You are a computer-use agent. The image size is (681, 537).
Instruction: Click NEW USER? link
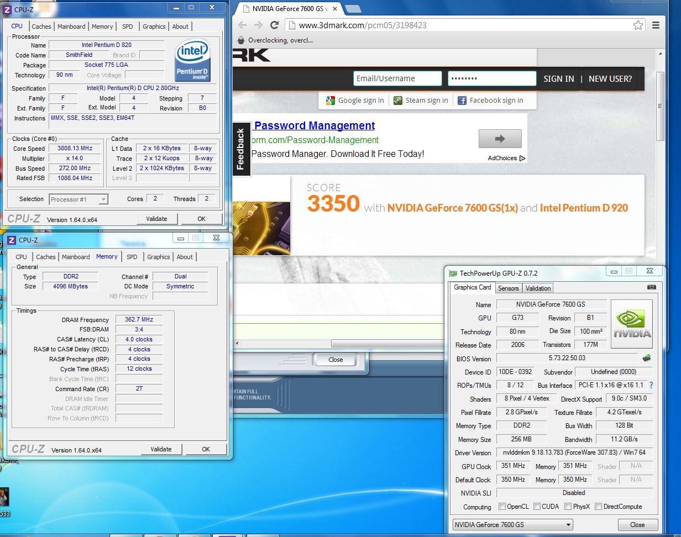point(610,78)
